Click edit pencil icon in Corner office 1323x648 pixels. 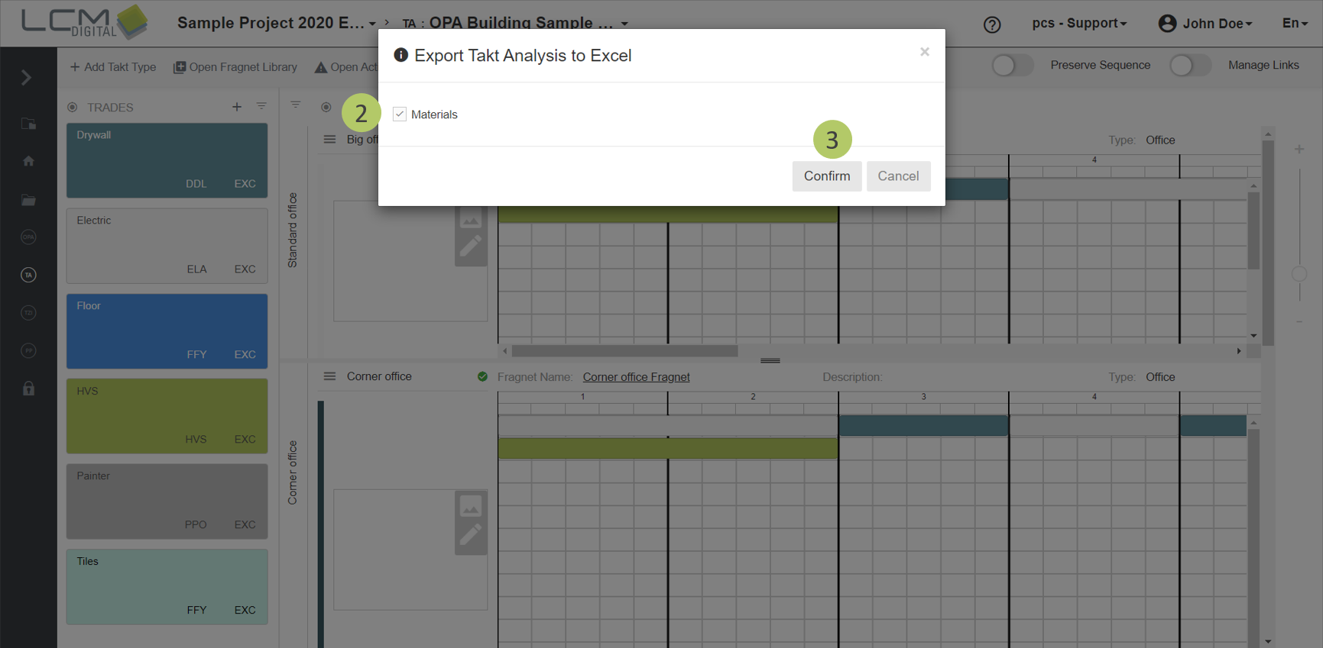click(470, 534)
